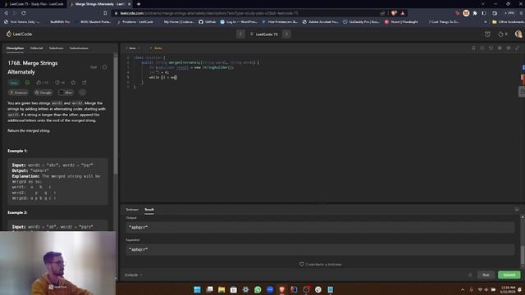525x295 pixels.
Task: Click the editor bookmark icon
Action: [473, 48]
